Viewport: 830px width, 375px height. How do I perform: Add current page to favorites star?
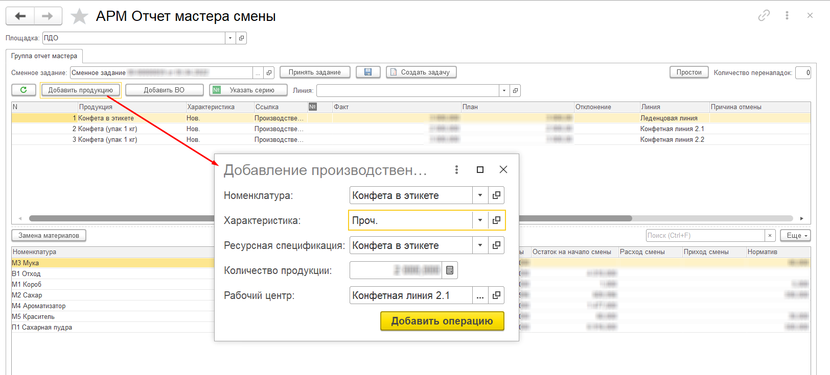[79, 16]
